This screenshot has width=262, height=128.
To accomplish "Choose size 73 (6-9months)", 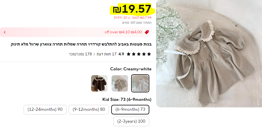I will (x=130, y=110).
